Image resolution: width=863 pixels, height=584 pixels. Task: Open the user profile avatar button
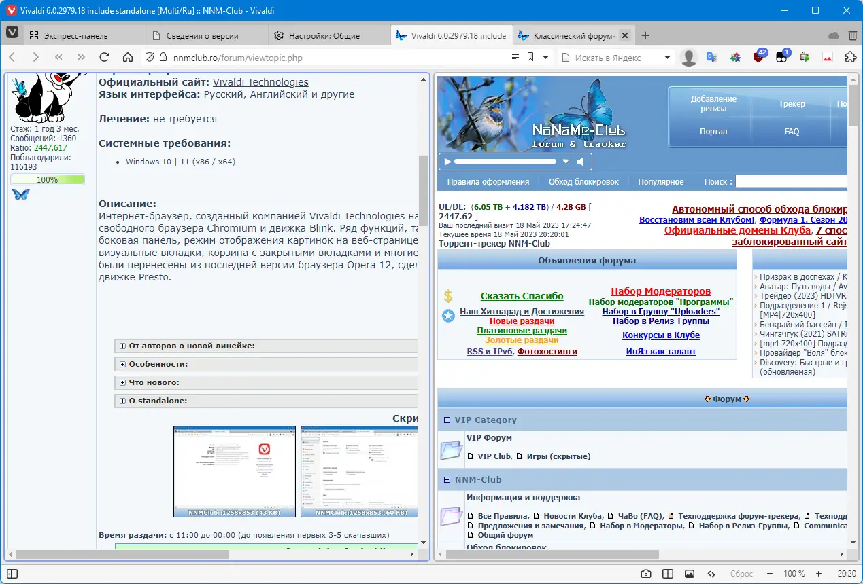tap(689, 58)
